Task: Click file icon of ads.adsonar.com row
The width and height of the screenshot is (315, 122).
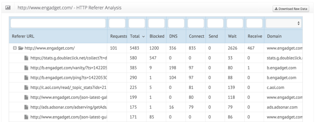Action: coord(26,107)
